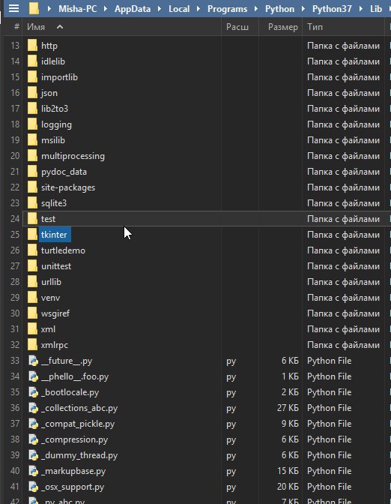Viewport: 391px width, 504px height.
Task: Click the lib2to3 folder icon
Action: (32, 109)
